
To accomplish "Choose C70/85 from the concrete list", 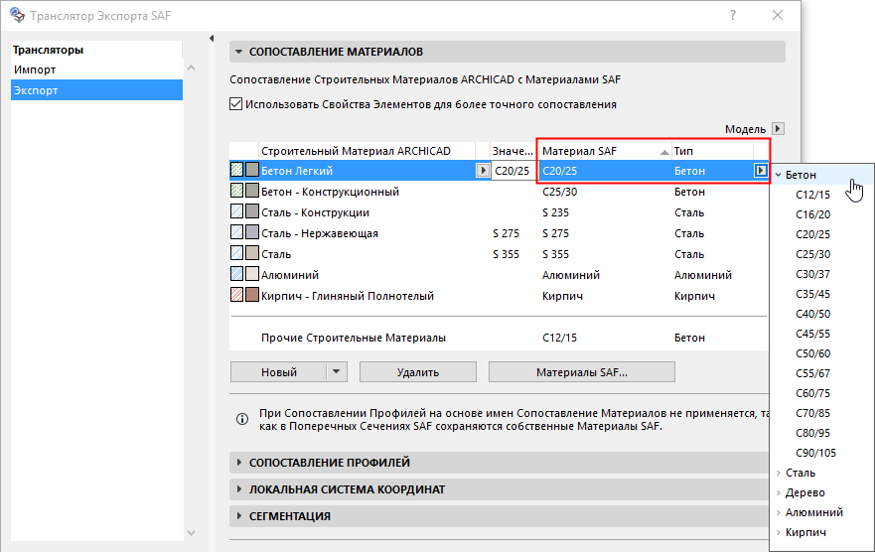I will point(812,413).
